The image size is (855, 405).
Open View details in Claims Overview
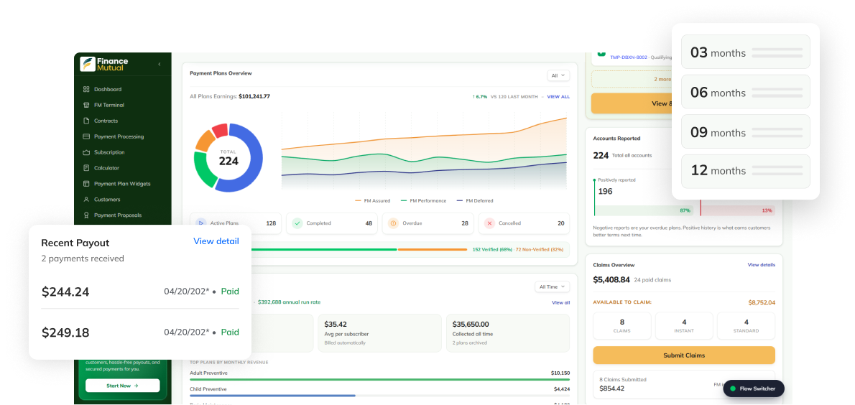[x=761, y=265]
